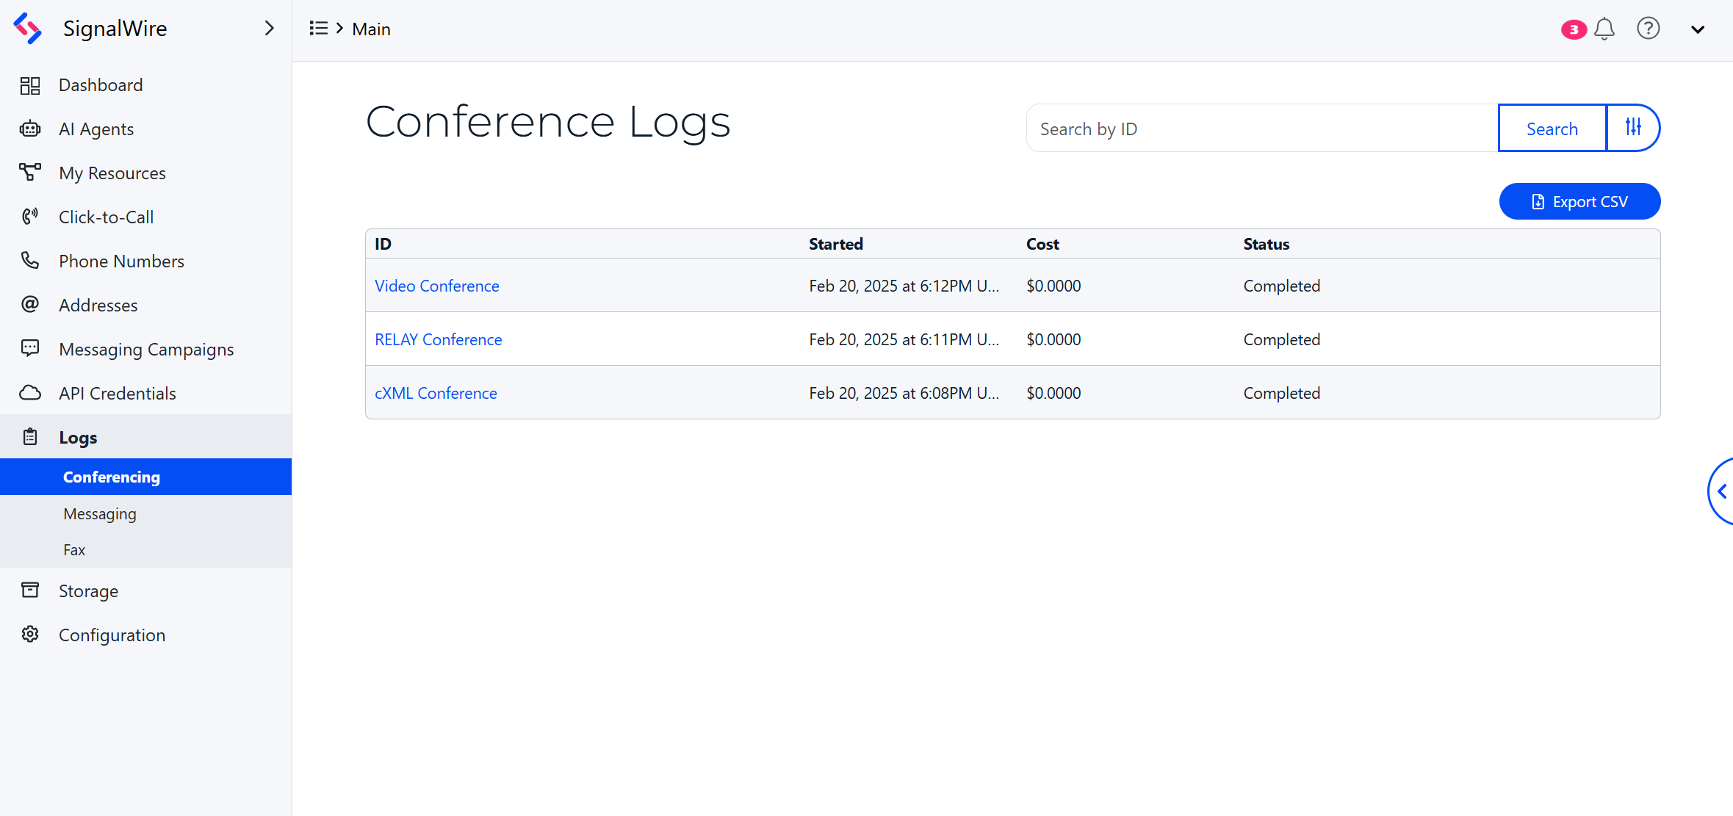Viewport: 1733px width, 816px height.
Task: Open Video Conference log entry
Action: pyautogui.click(x=437, y=286)
